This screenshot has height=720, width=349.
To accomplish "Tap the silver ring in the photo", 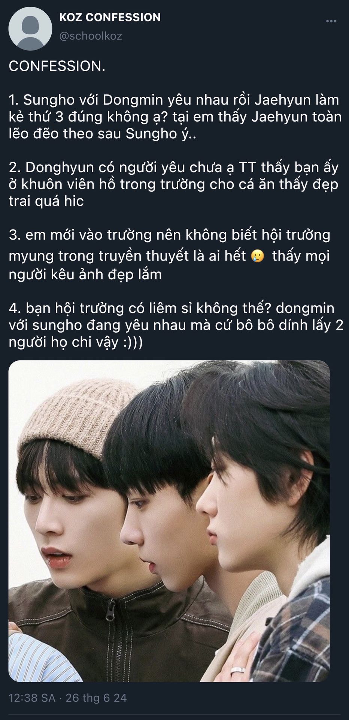I will click(238, 670).
